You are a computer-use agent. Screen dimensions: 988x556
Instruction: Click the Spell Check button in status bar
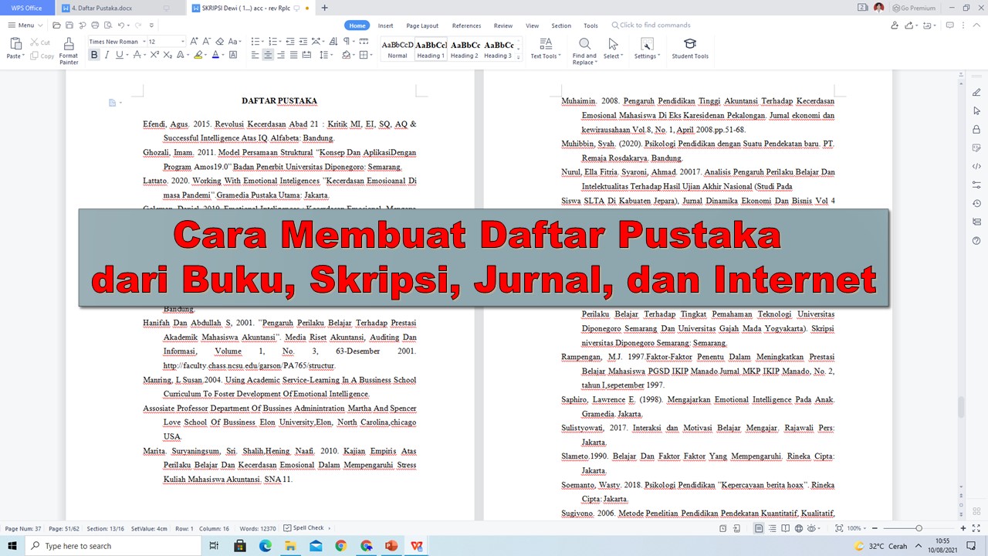pyautogui.click(x=306, y=528)
